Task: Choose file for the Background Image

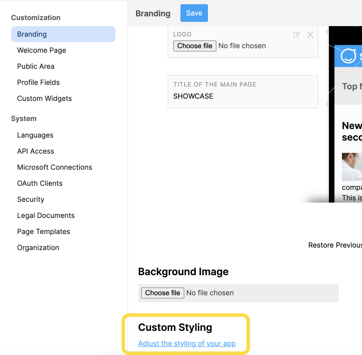Action: pos(163,293)
